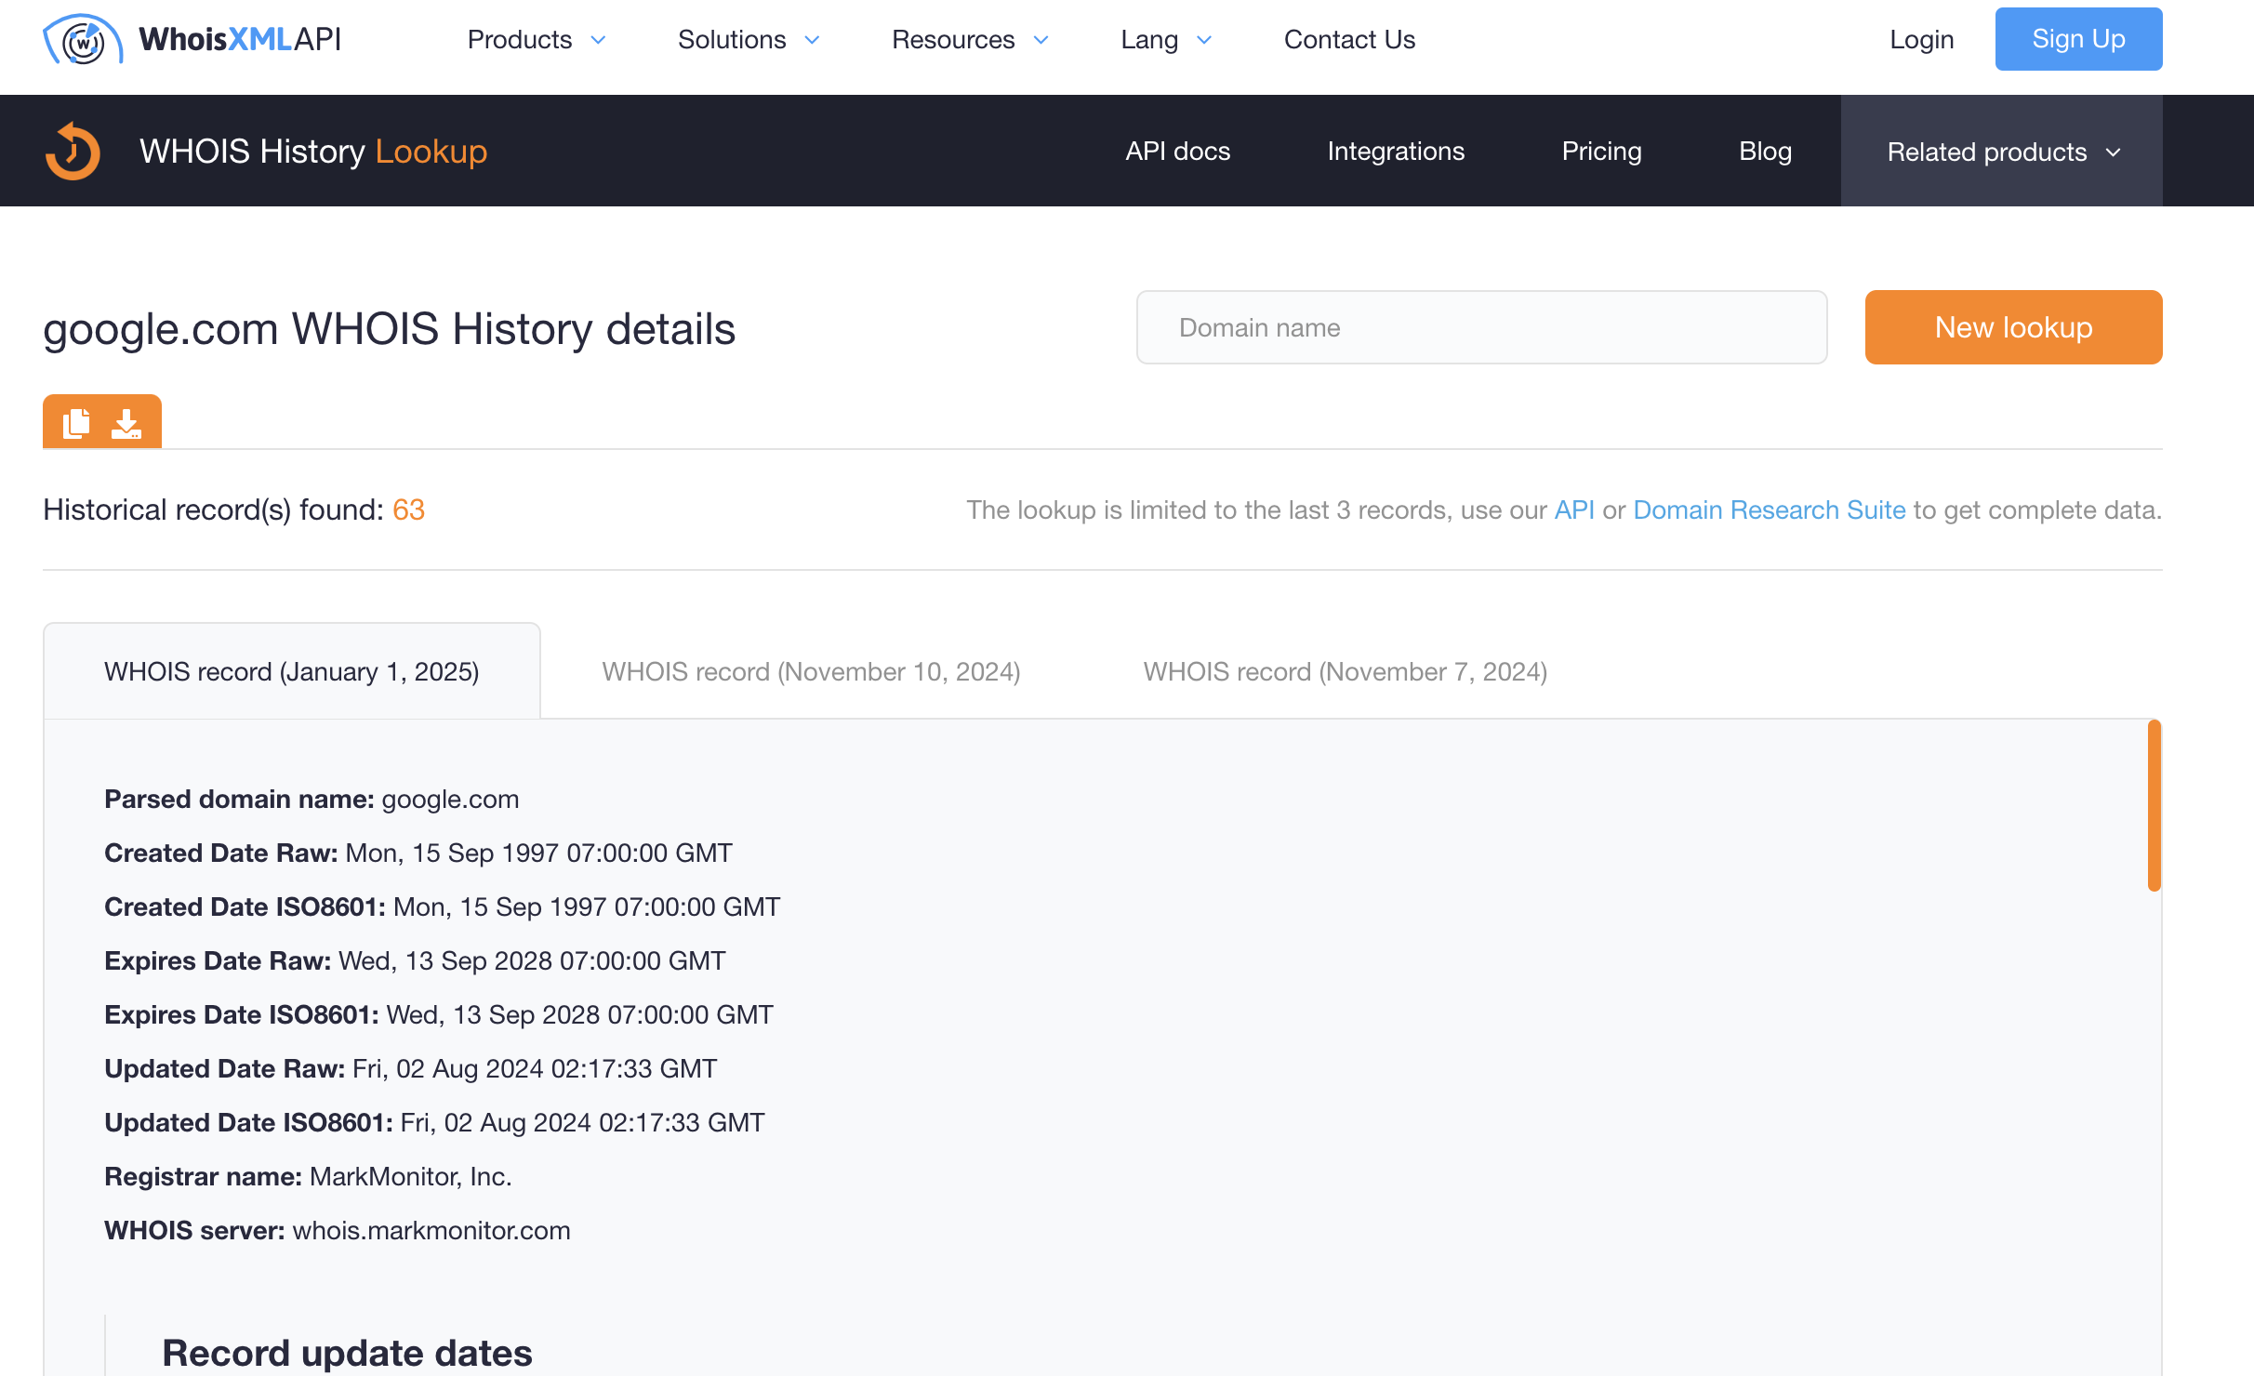Click the WHOIS History Lookup title
The width and height of the screenshot is (2254, 1376).
click(x=313, y=152)
